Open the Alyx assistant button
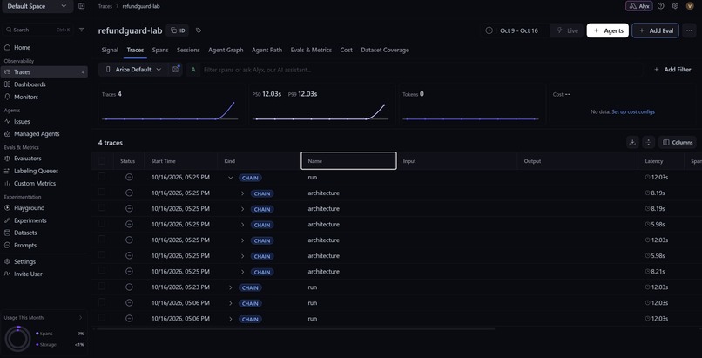This screenshot has height=358, width=702. click(x=639, y=6)
